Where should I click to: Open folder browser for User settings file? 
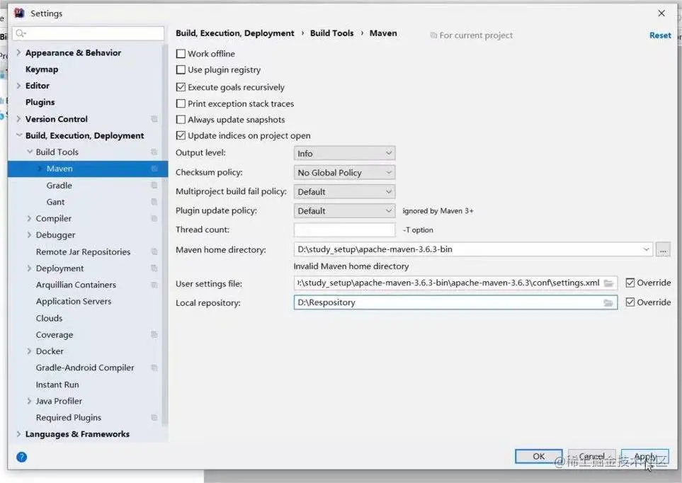(608, 283)
